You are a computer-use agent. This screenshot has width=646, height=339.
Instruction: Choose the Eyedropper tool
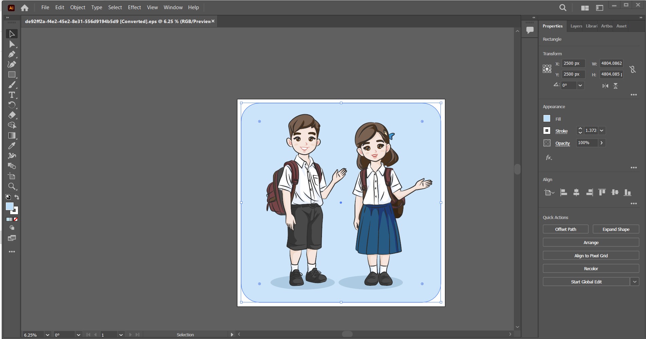tap(12, 146)
